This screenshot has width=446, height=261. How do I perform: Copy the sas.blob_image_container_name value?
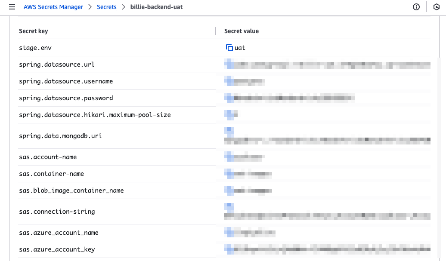[229, 190]
